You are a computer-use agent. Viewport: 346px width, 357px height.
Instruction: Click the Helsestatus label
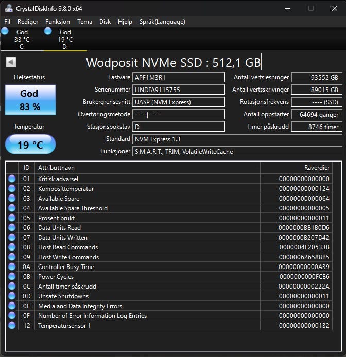[x=29, y=77]
